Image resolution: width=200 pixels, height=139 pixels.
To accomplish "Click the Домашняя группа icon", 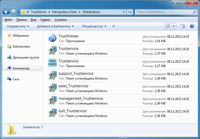I will (9, 57).
